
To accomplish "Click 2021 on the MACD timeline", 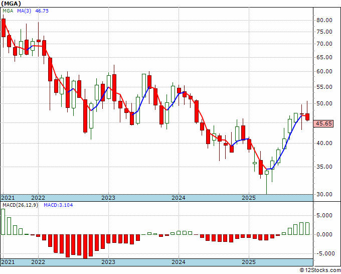I will 8,262.
